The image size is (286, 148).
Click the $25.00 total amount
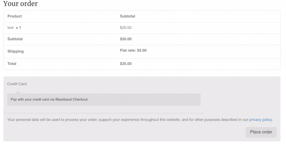point(126,64)
